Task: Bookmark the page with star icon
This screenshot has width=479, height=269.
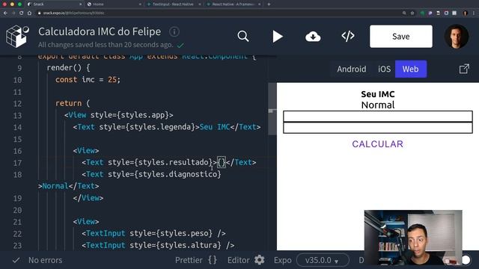Action: tap(412, 13)
